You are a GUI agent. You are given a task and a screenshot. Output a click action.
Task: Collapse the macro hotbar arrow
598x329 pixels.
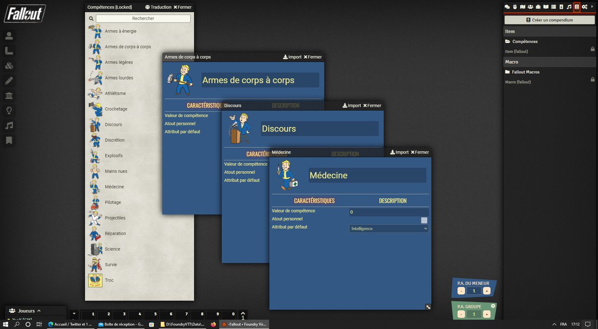pos(74,314)
